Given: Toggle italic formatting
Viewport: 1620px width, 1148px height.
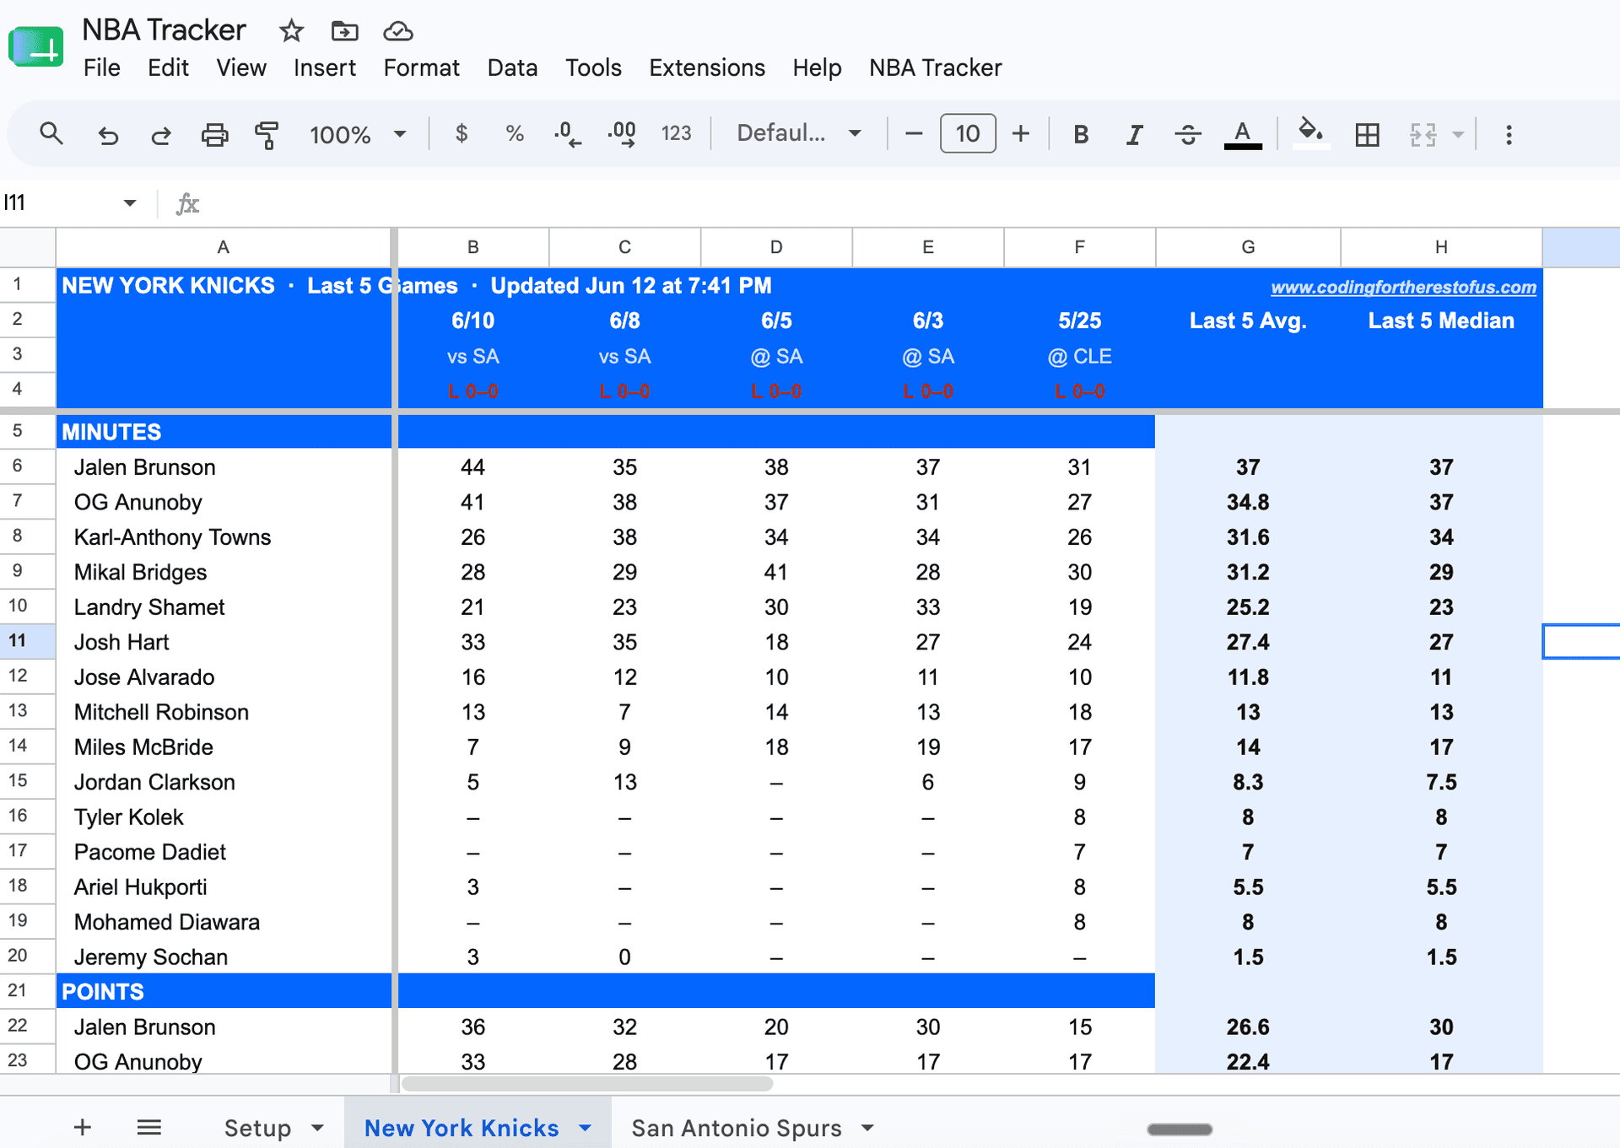Looking at the screenshot, I should 1134,134.
